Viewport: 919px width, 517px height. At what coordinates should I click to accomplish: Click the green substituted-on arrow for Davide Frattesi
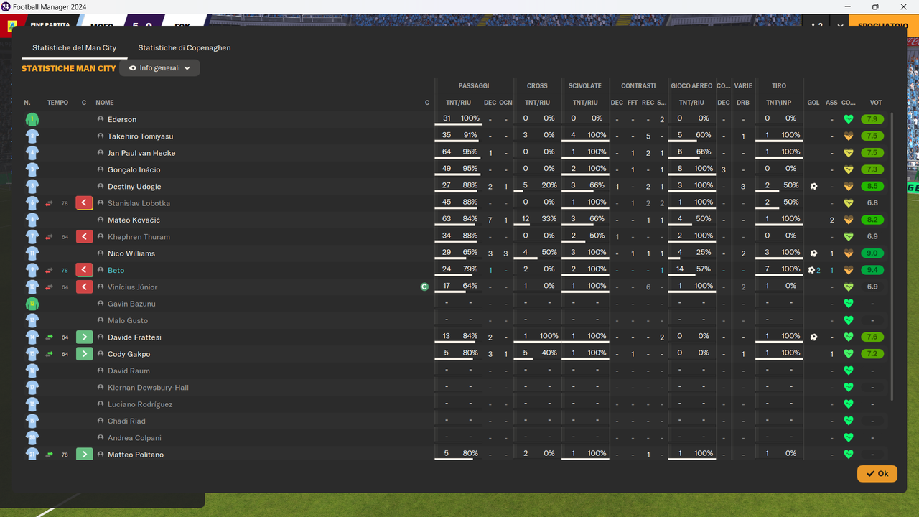(x=84, y=337)
